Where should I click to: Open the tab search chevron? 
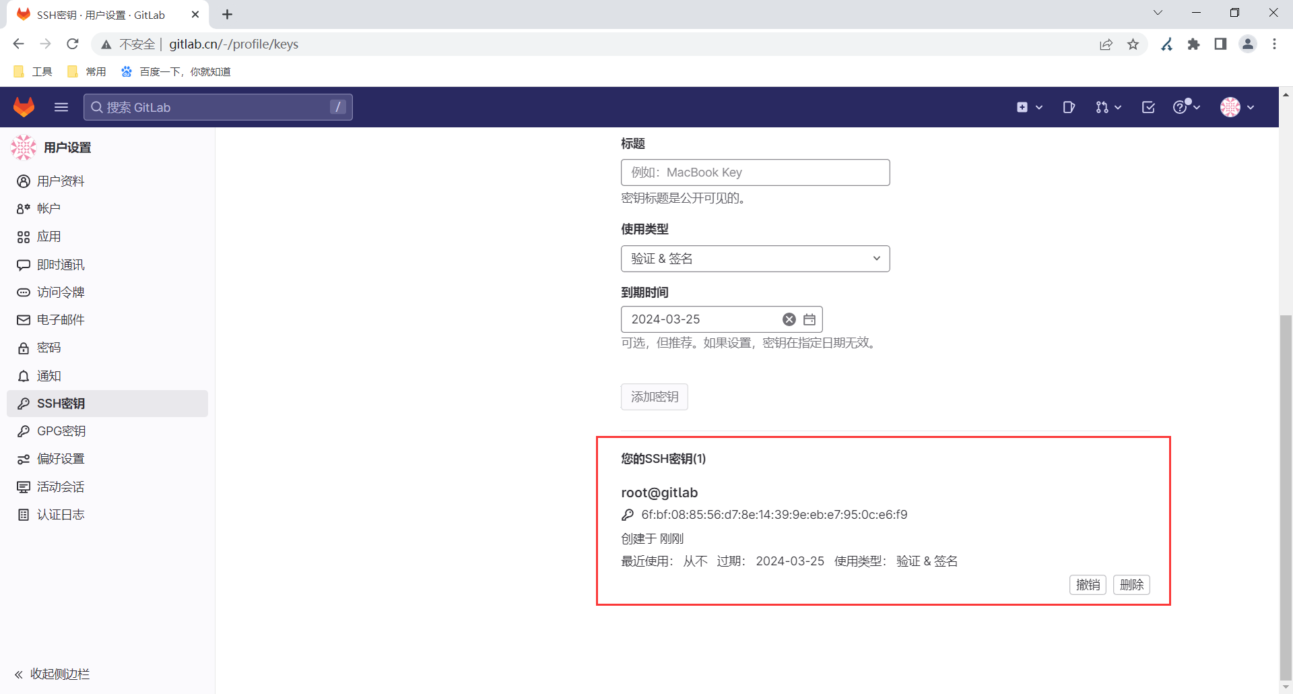tap(1158, 13)
